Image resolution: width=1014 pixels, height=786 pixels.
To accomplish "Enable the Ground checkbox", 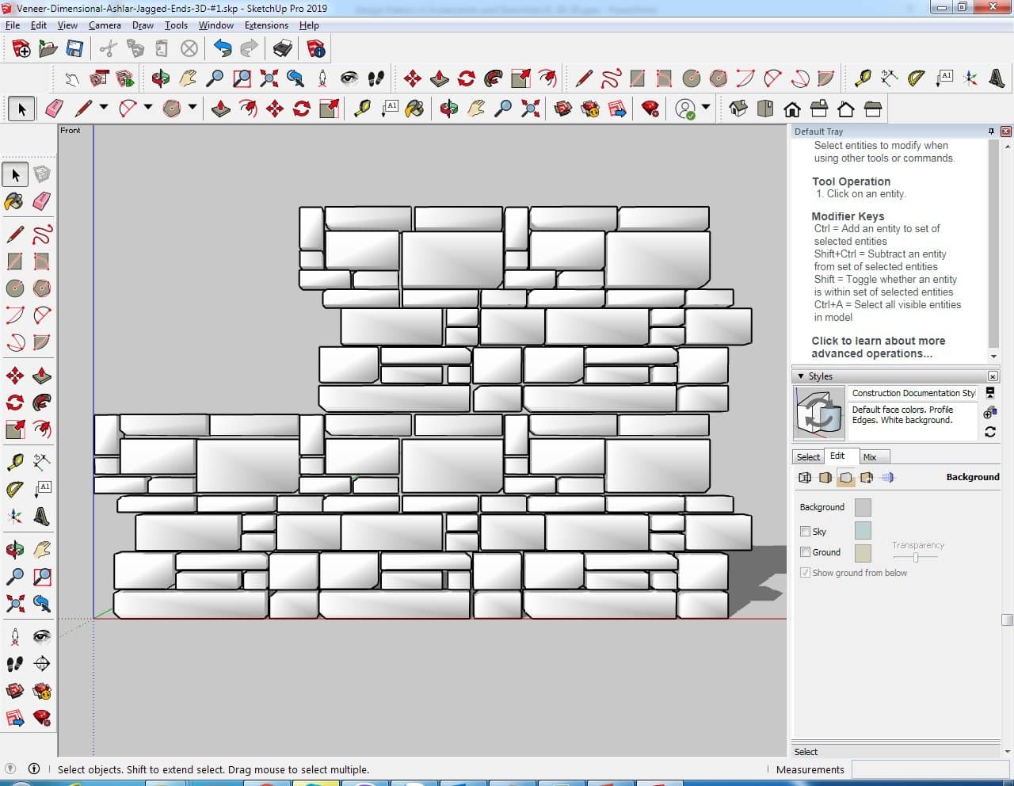I will coord(806,552).
